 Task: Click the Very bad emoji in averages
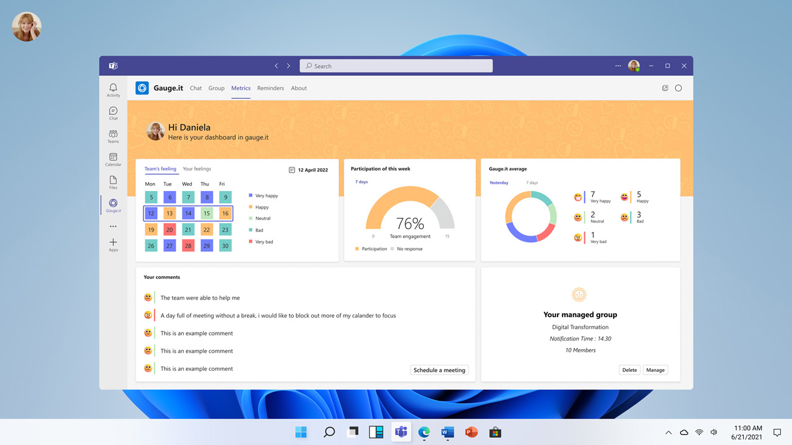(x=578, y=237)
